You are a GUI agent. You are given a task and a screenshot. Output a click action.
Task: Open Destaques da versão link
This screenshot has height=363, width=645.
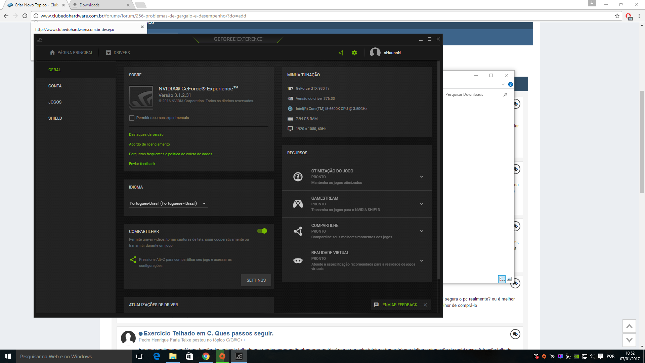[146, 134]
